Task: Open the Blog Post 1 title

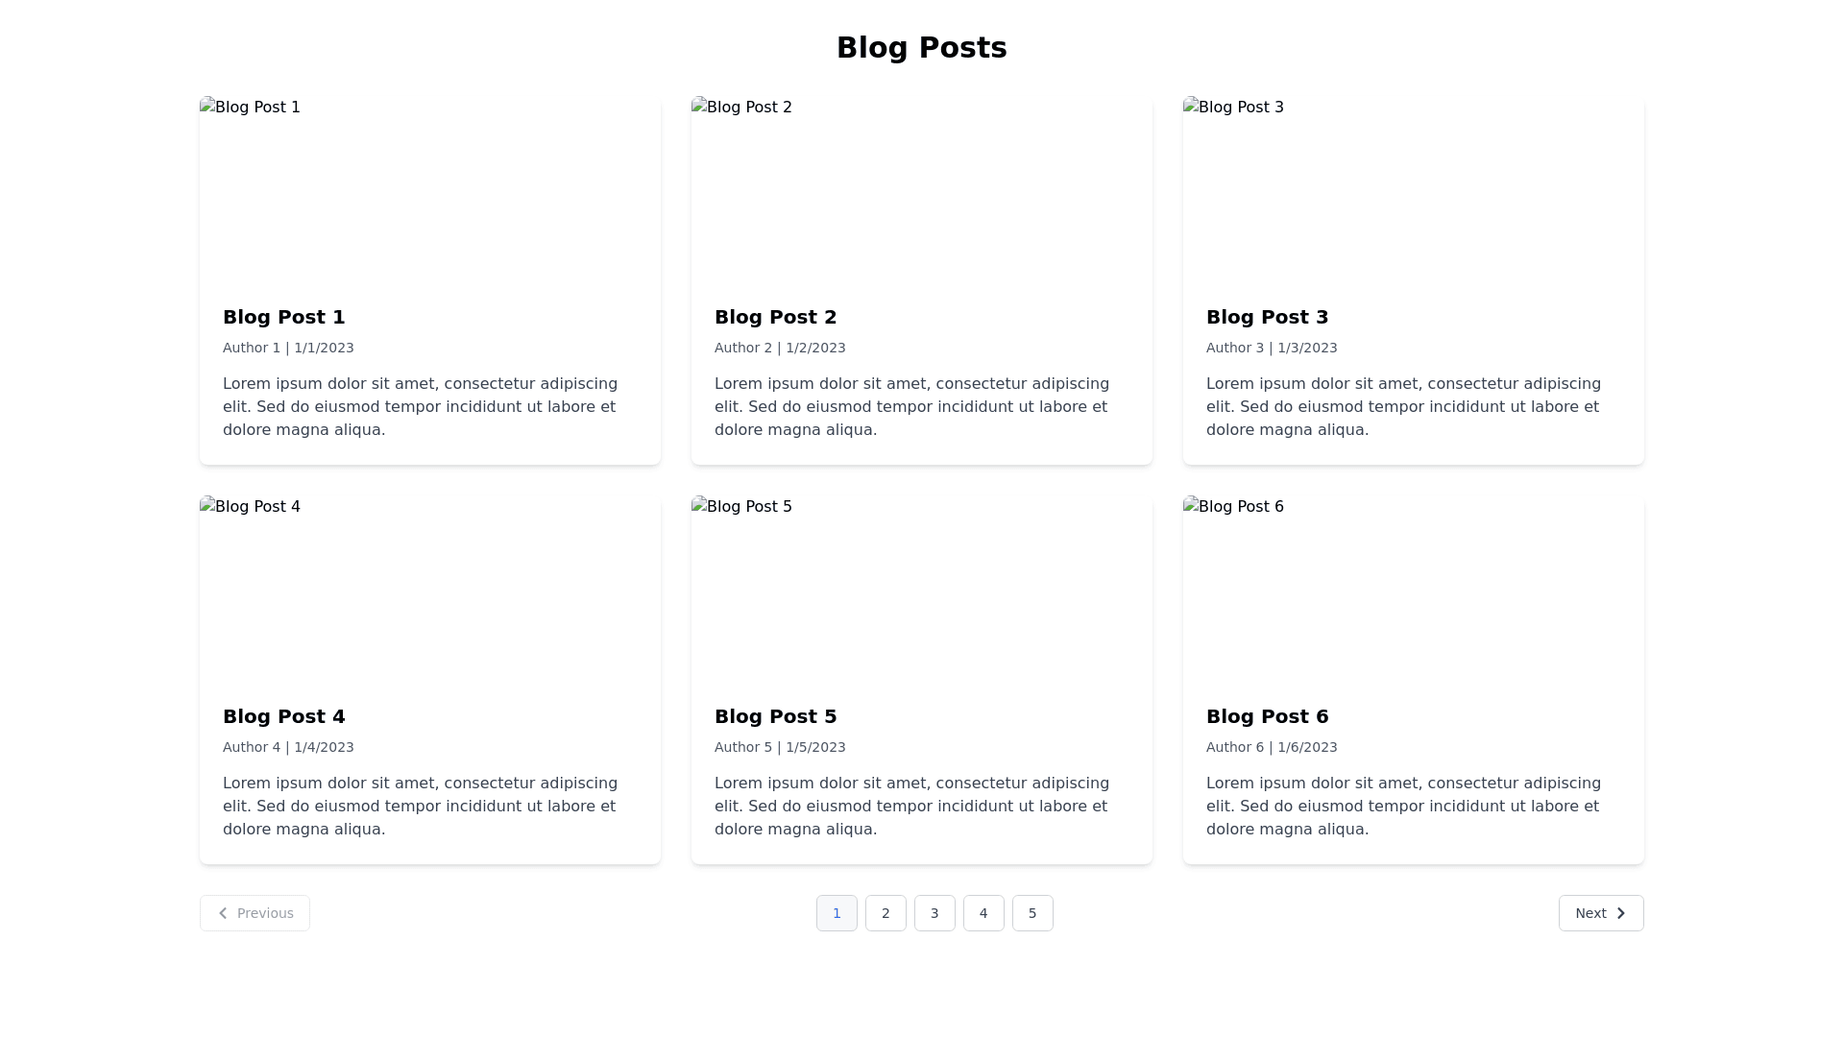Action: coord(284,317)
